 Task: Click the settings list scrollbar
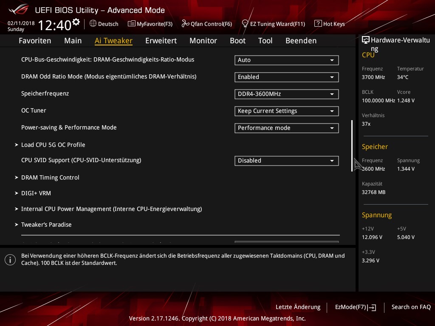pos(352,146)
